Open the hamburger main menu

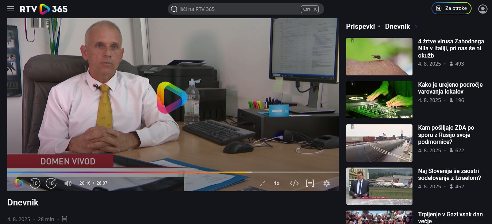coord(11,9)
